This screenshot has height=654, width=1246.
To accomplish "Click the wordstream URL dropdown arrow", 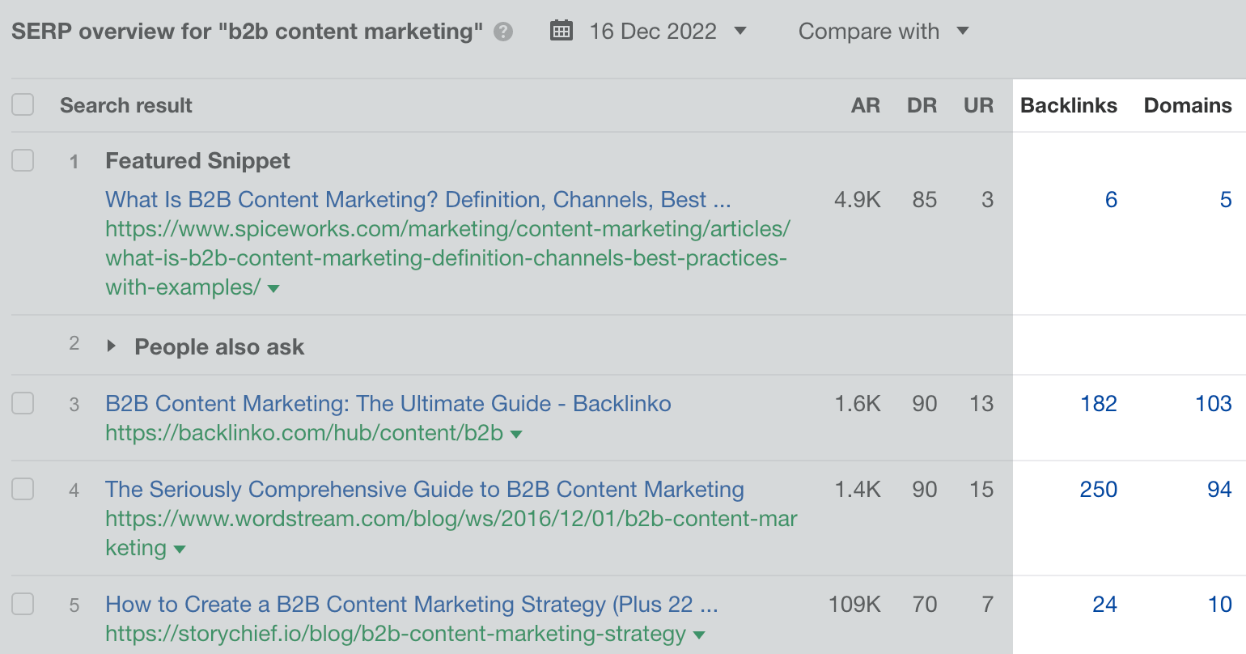I will click(180, 549).
